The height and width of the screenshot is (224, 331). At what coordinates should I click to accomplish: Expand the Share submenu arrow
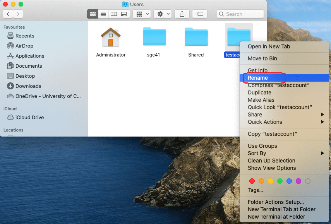pos(322,115)
